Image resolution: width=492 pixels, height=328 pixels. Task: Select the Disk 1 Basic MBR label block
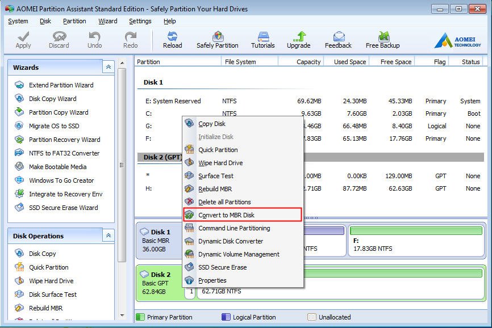160,241
